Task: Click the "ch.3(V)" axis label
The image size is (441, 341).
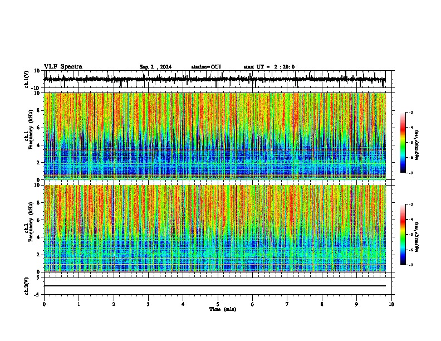Action: click(x=27, y=286)
